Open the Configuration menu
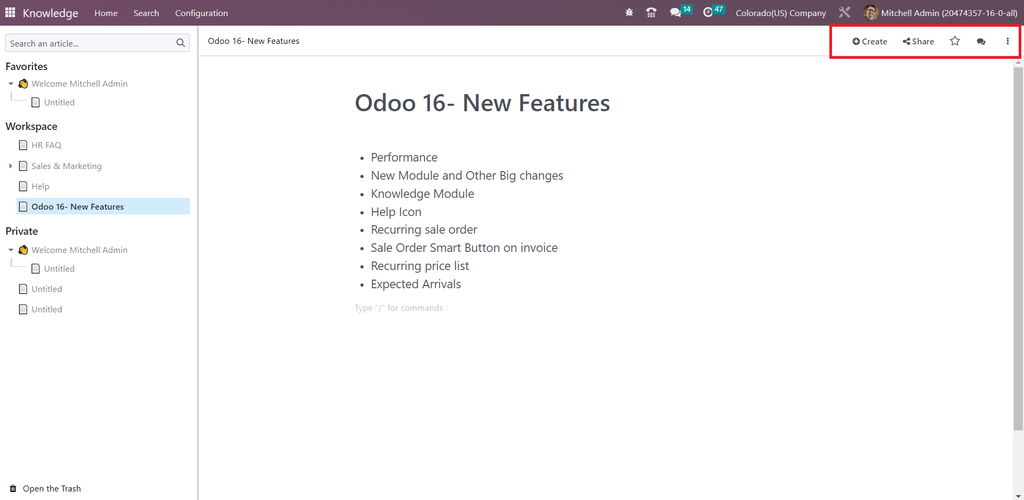 click(202, 13)
